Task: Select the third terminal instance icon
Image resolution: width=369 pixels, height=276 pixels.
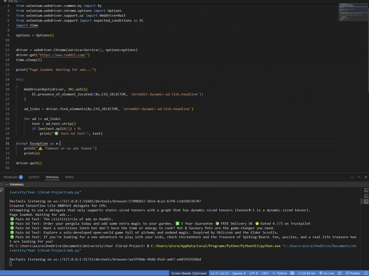Action: (x=366, y=202)
